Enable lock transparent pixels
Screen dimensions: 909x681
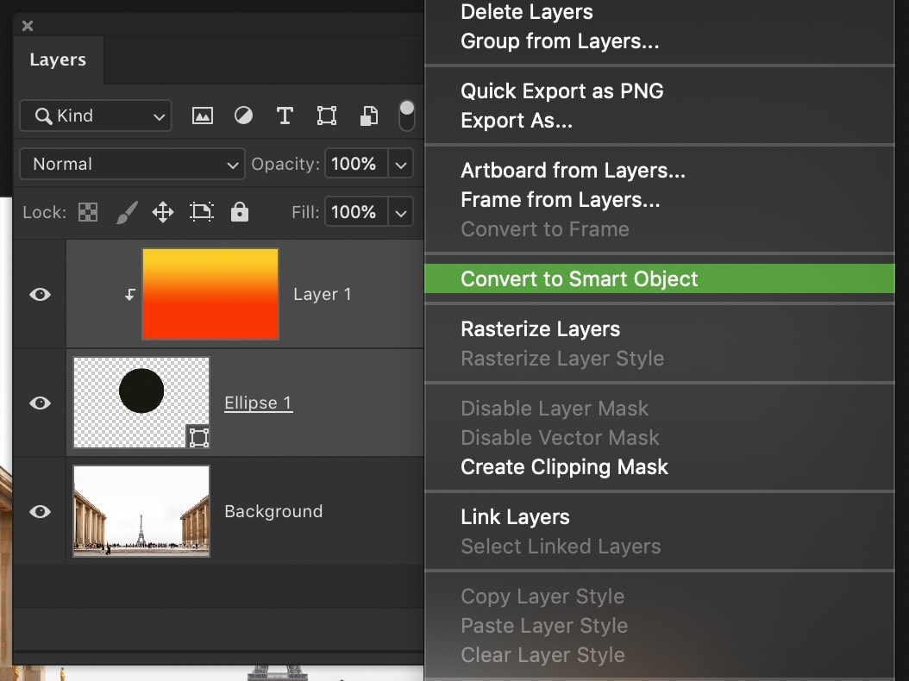87,212
